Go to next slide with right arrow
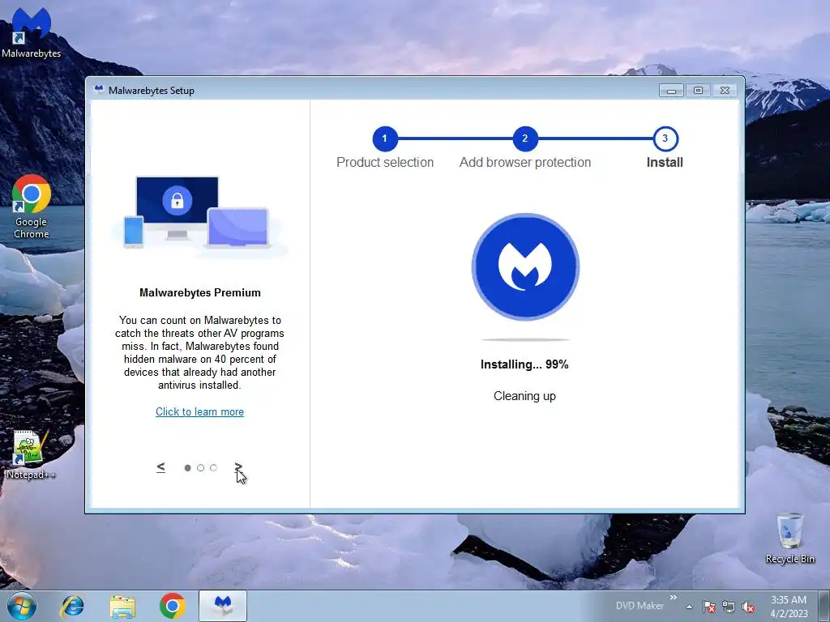The height and width of the screenshot is (622, 830). click(239, 467)
